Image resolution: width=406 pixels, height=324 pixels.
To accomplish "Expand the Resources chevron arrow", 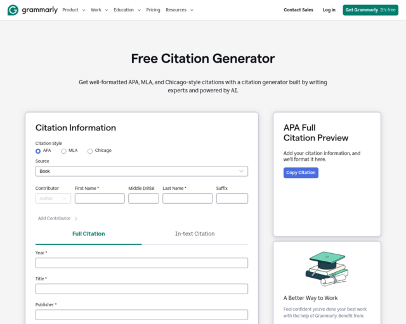I will coord(192,10).
